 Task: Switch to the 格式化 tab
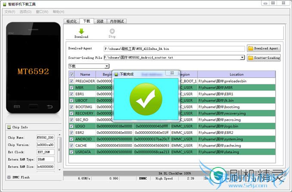(71, 22)
